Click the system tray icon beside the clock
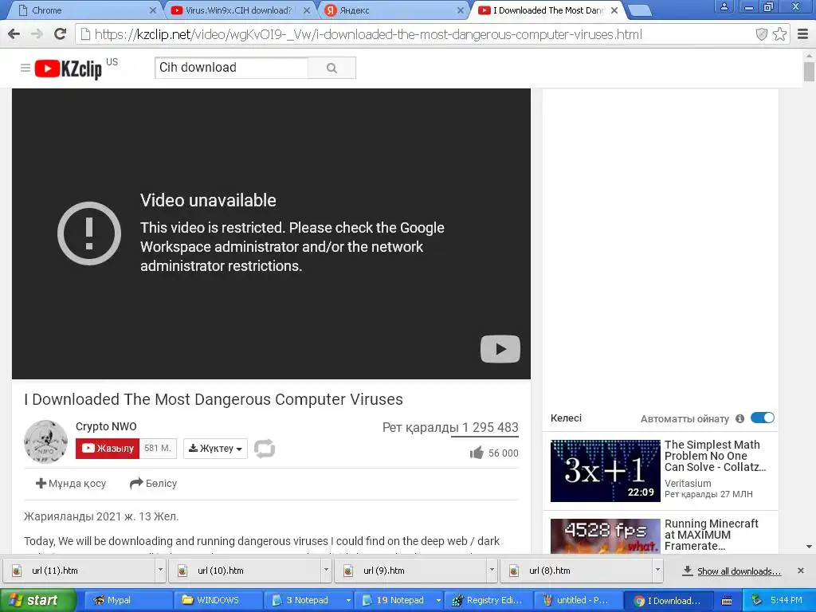Screen dimensions: 816x612 (x=756, y=600)
